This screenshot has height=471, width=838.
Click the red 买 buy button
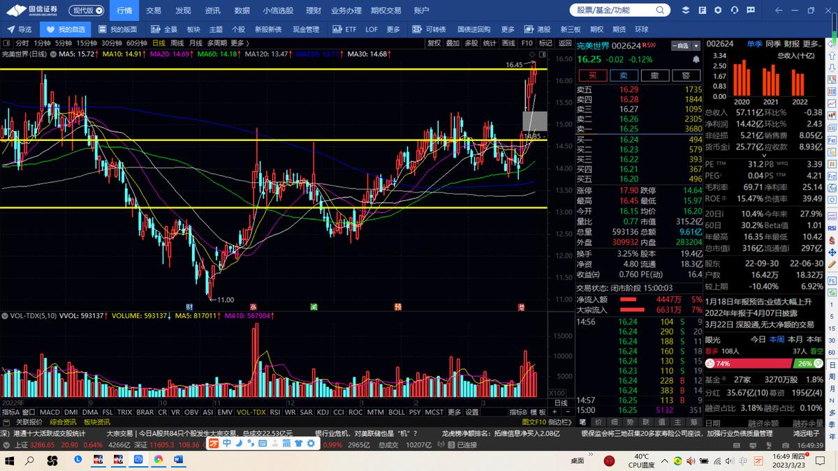tap(592, 75)
